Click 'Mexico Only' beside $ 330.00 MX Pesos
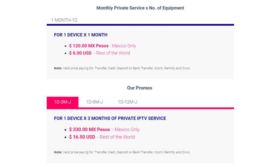Screen dimensions: 278x167 (x=127, y=130)
